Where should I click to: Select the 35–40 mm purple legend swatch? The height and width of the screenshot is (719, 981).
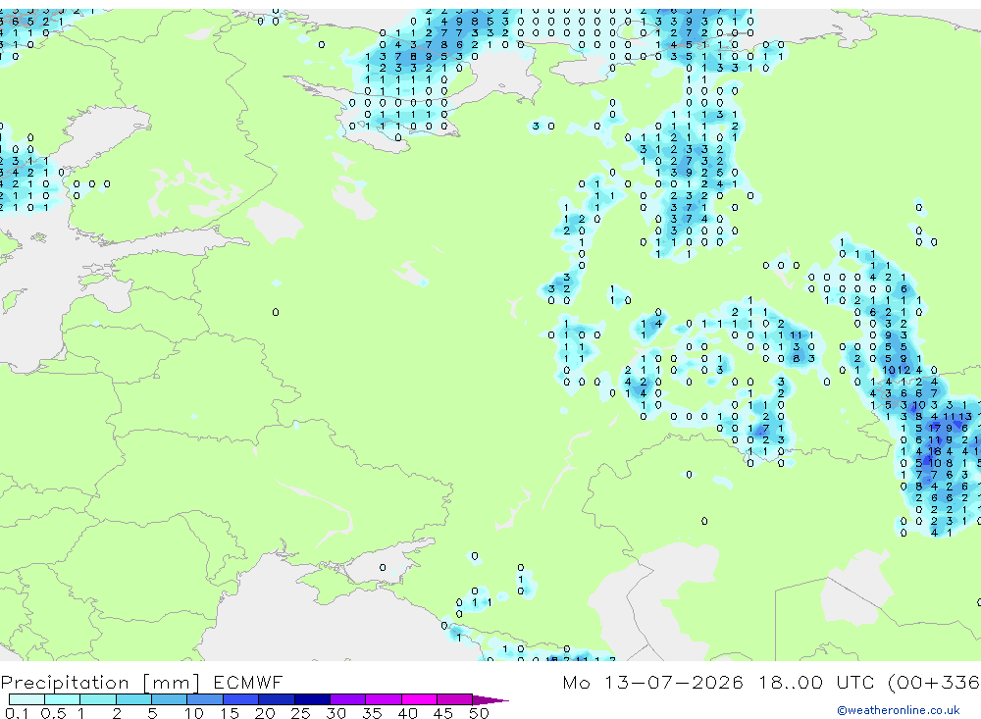tap(384, 699)
